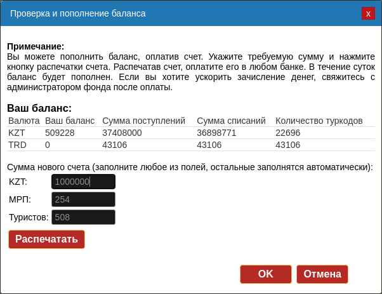Click the Количество туркодов column header
Screen dimensions: 382x294
click(x=319, y=121)
